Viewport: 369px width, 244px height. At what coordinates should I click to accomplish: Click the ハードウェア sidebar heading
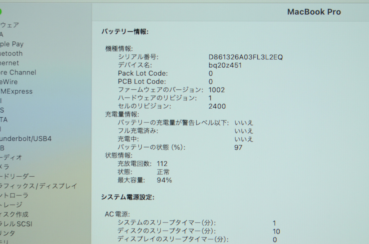(9, 25)
